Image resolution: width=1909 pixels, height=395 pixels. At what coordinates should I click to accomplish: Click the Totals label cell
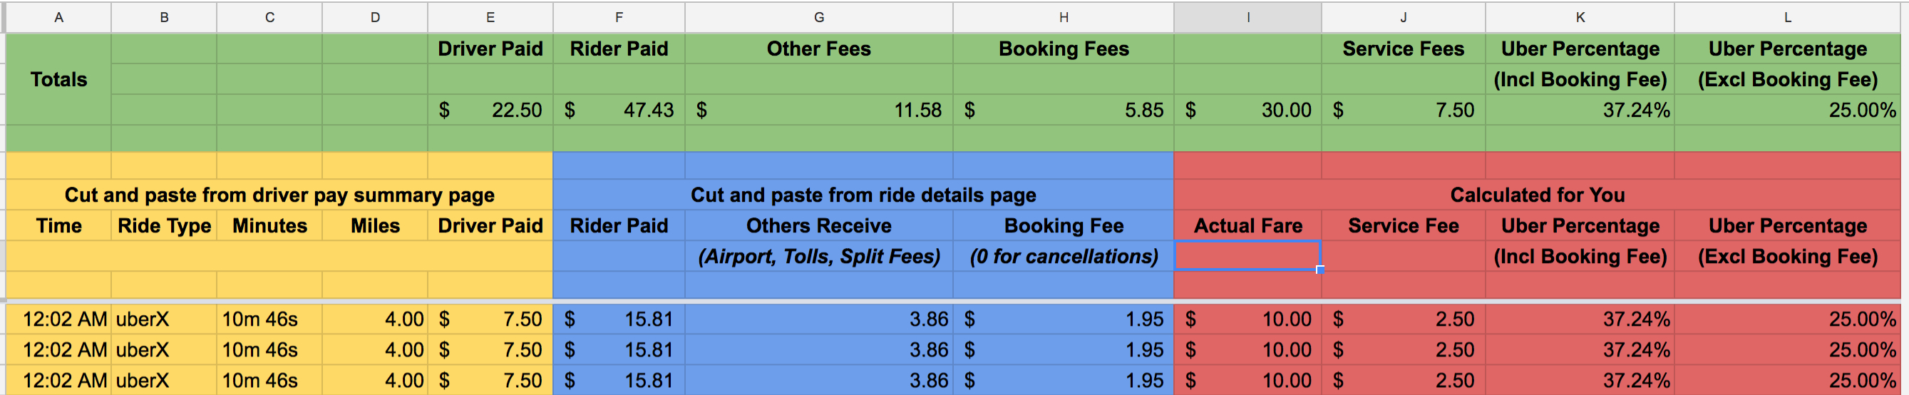pyautogui.click(x=58, y=79)
